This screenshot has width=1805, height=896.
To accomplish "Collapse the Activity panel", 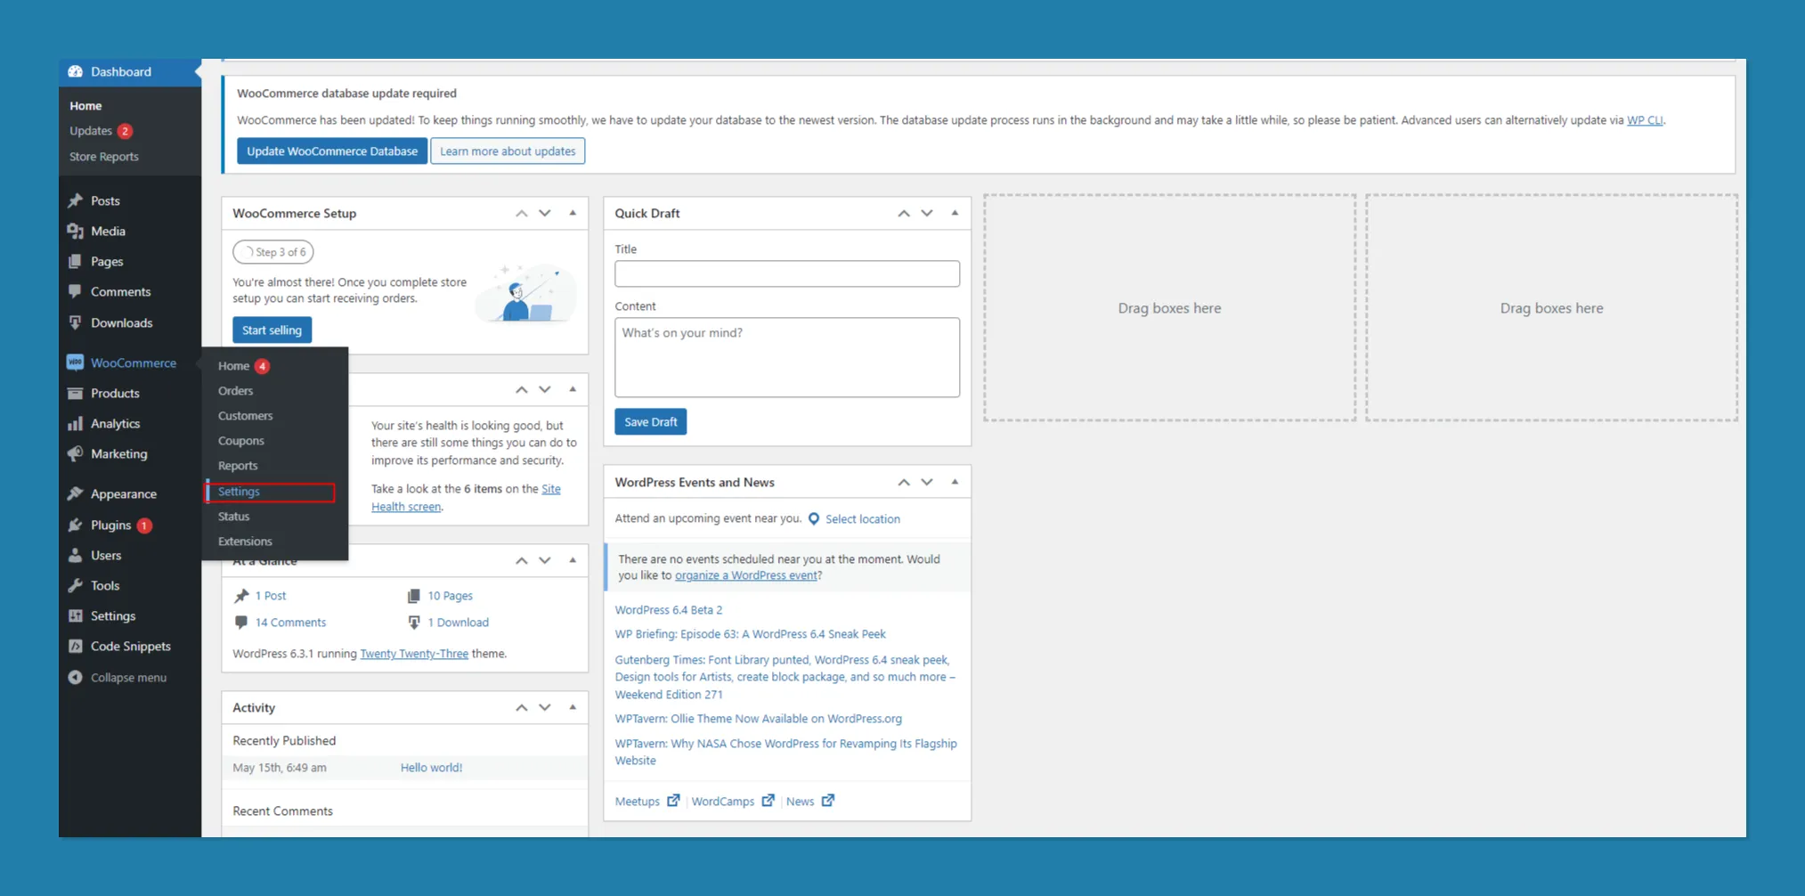I will tap(573, 707).
